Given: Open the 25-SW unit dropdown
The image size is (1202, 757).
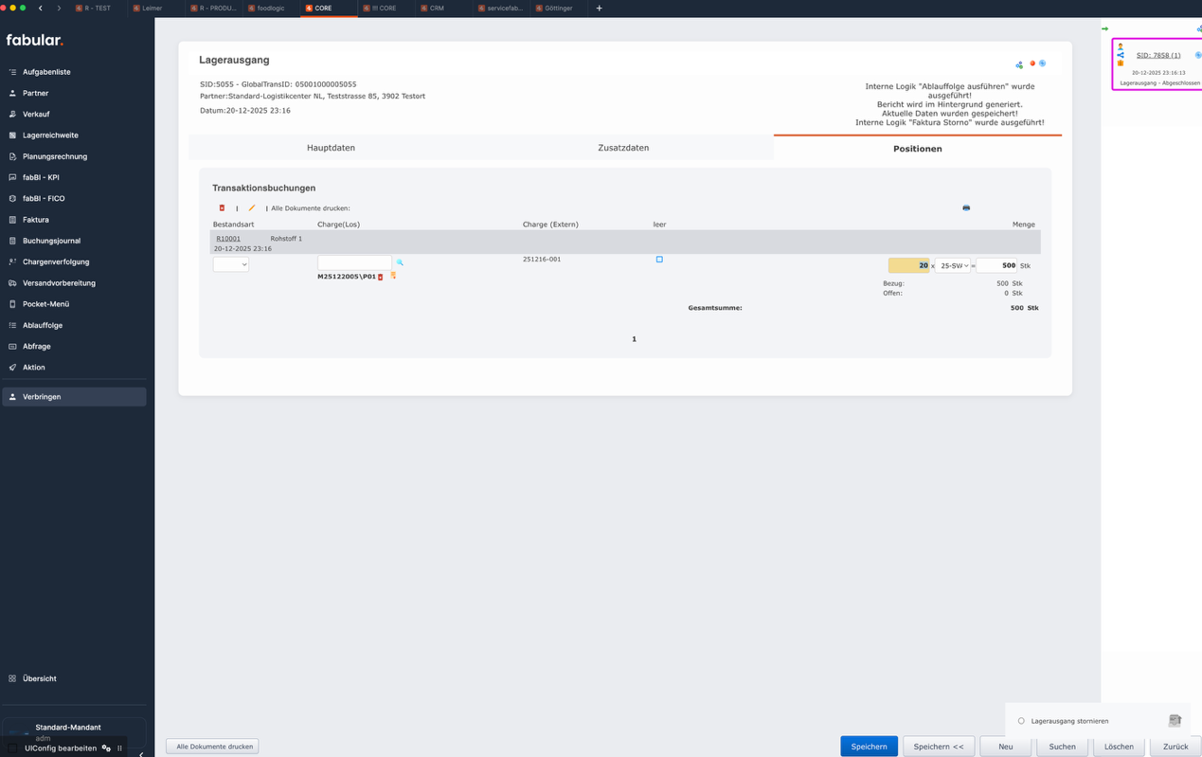Looking at the screenshot, I should tap(952, 266).
